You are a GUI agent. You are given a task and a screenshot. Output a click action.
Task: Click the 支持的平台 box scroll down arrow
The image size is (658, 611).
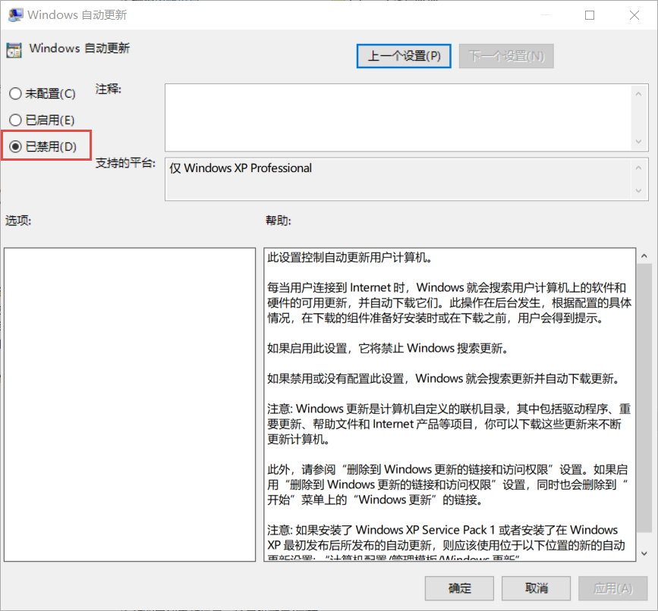click(x=639, y=191)
